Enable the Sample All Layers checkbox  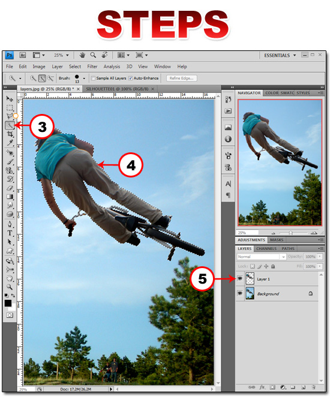click(x=93, y=78)
